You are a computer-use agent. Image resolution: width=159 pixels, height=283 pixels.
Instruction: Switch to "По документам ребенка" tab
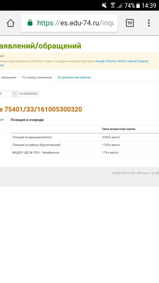(x=74, y=78)
